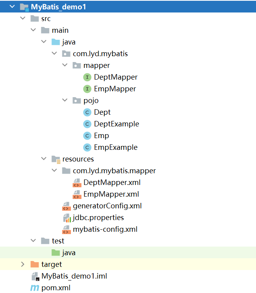256x293 pixels.
Task: Click the pojo package icon
Action: point(76,100)
